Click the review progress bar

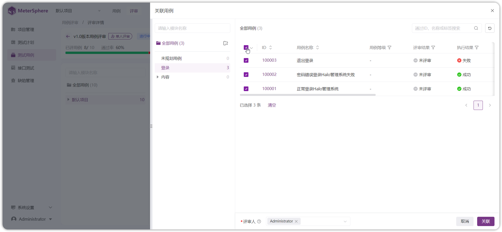(x=108, y=53)
